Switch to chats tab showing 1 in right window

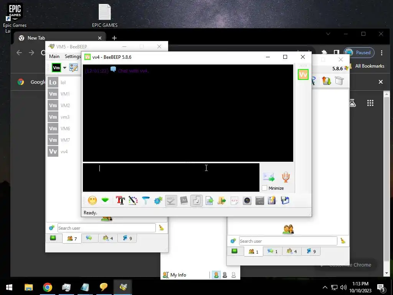tap(272, 251)
